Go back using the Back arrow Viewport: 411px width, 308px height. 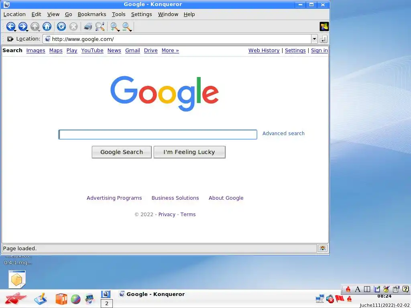(x=10, y=26)
